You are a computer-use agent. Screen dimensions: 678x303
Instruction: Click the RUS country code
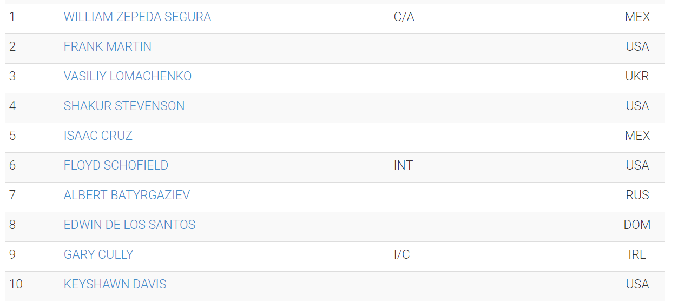tap(637, 195)
